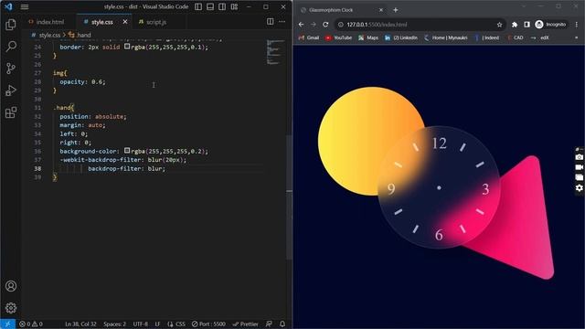Open the Run and Debug view
The image size is (585, 329).
pos(11,90)
